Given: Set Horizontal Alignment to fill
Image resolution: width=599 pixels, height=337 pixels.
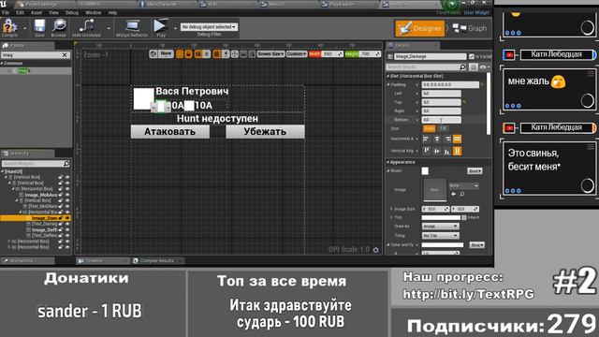Looking at the screenshot, I should pyautogui.click(x=457, y=139).
